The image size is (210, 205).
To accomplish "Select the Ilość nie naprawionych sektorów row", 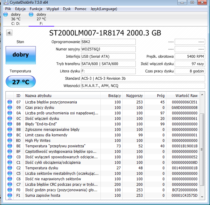I will (103, 179).
